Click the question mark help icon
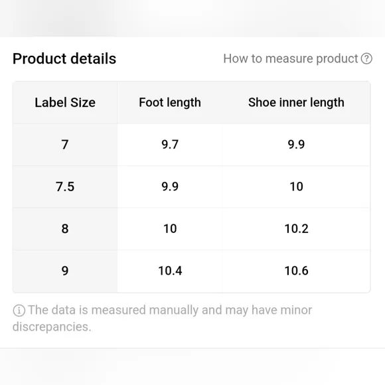 [x=366, y=58]
